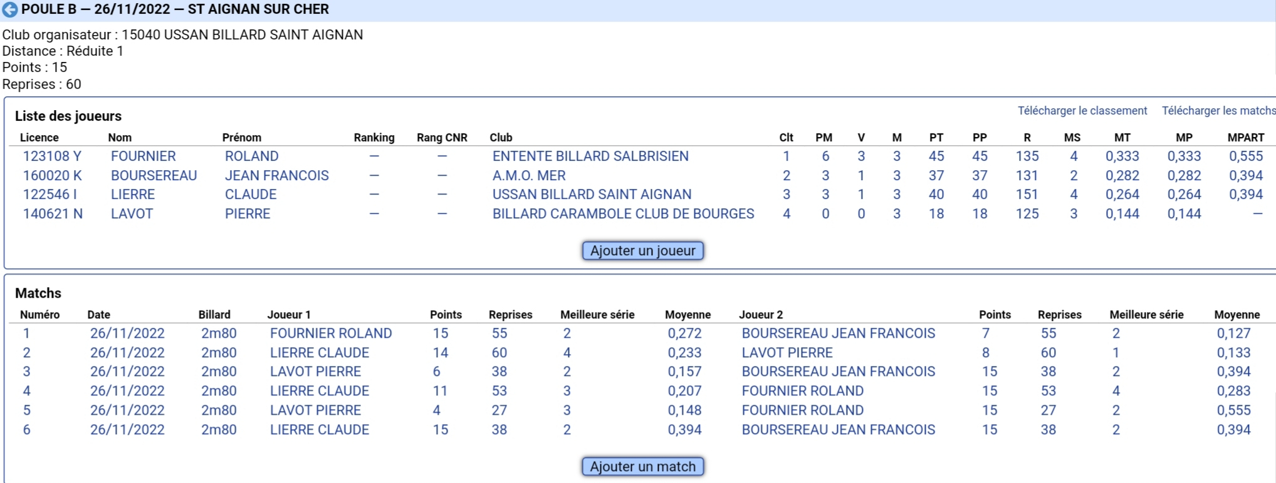1276x483 pixels.
Task: Select FOURNIER ROLAND as Joueur 2 in match 5
Action: [x=802, y=410]
